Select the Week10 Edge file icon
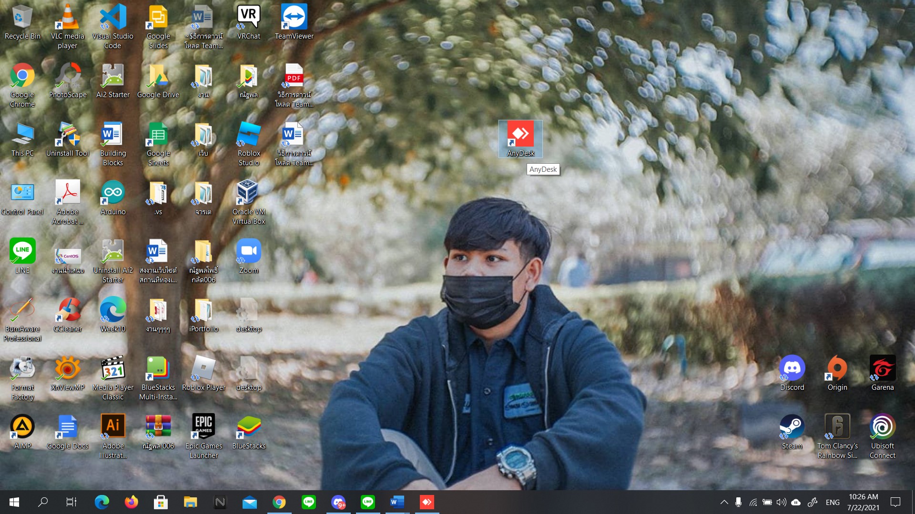Screen dimensions: 915x514 (x=113, y=315)
